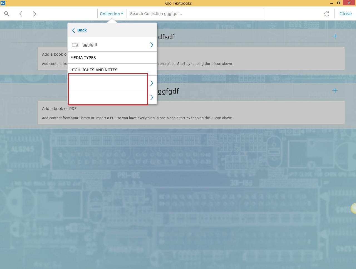The width and height of the screenshot is (356, 269).
Task: Click the book icon beside gggfgdf
Action: click(75, 45)
